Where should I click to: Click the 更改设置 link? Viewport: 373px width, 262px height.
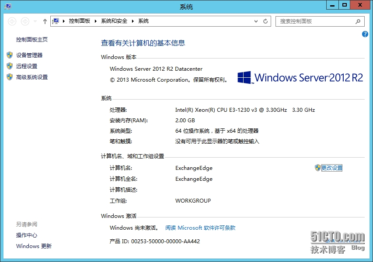click(x=331, y=168)
